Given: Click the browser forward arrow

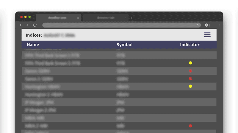Looking at the screenshot, I should (27, 25).
